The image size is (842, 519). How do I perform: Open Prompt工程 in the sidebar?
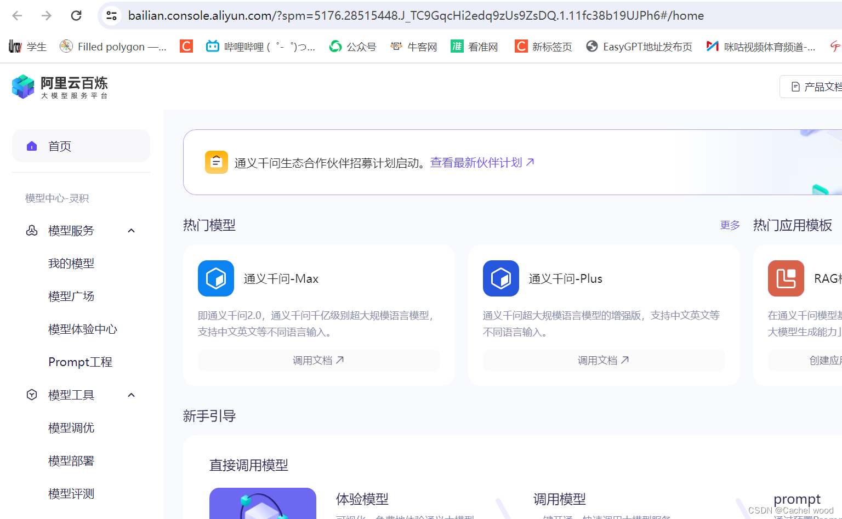coord(80,362)
